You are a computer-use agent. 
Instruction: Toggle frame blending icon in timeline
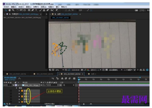click(66, 78)
